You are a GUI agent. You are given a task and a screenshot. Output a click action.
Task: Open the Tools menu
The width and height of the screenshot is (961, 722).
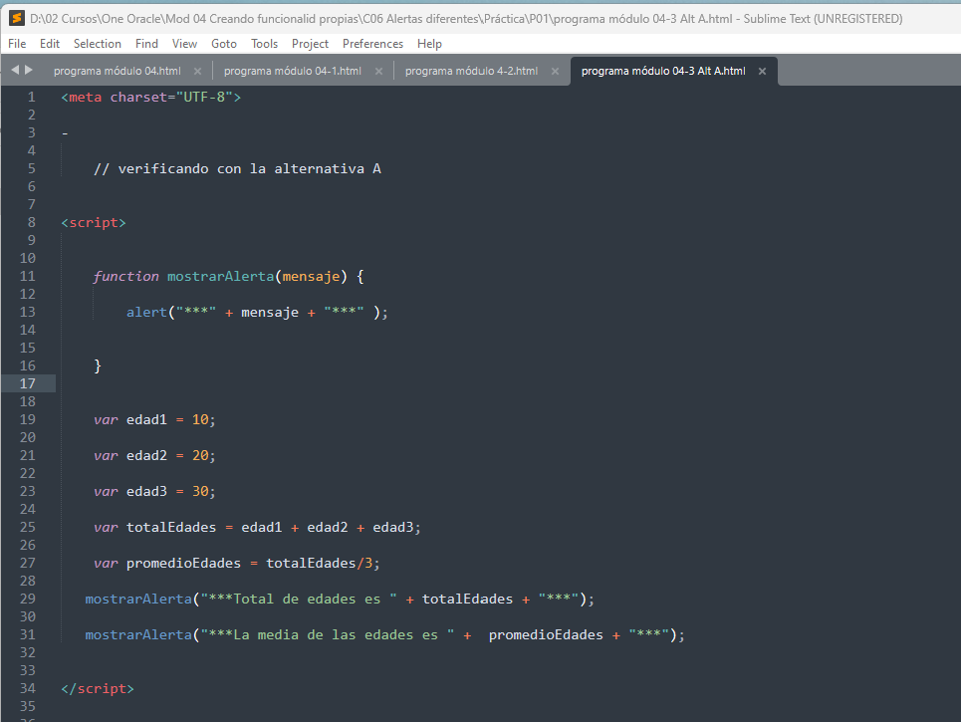(x=264, y=44)
